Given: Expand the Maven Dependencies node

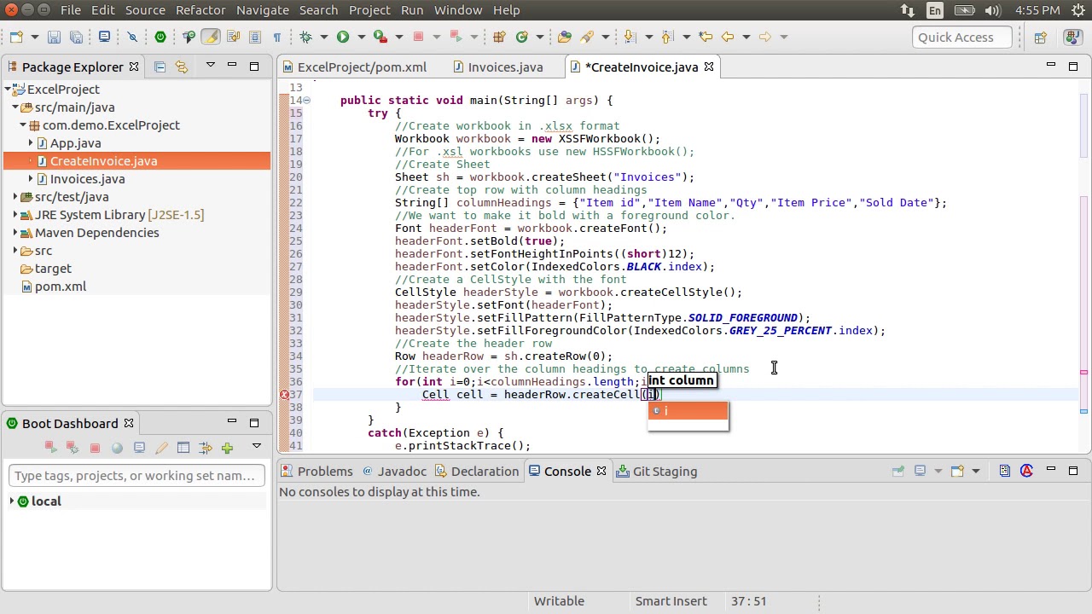Looking at the screenshot, I should click(15, 233).
